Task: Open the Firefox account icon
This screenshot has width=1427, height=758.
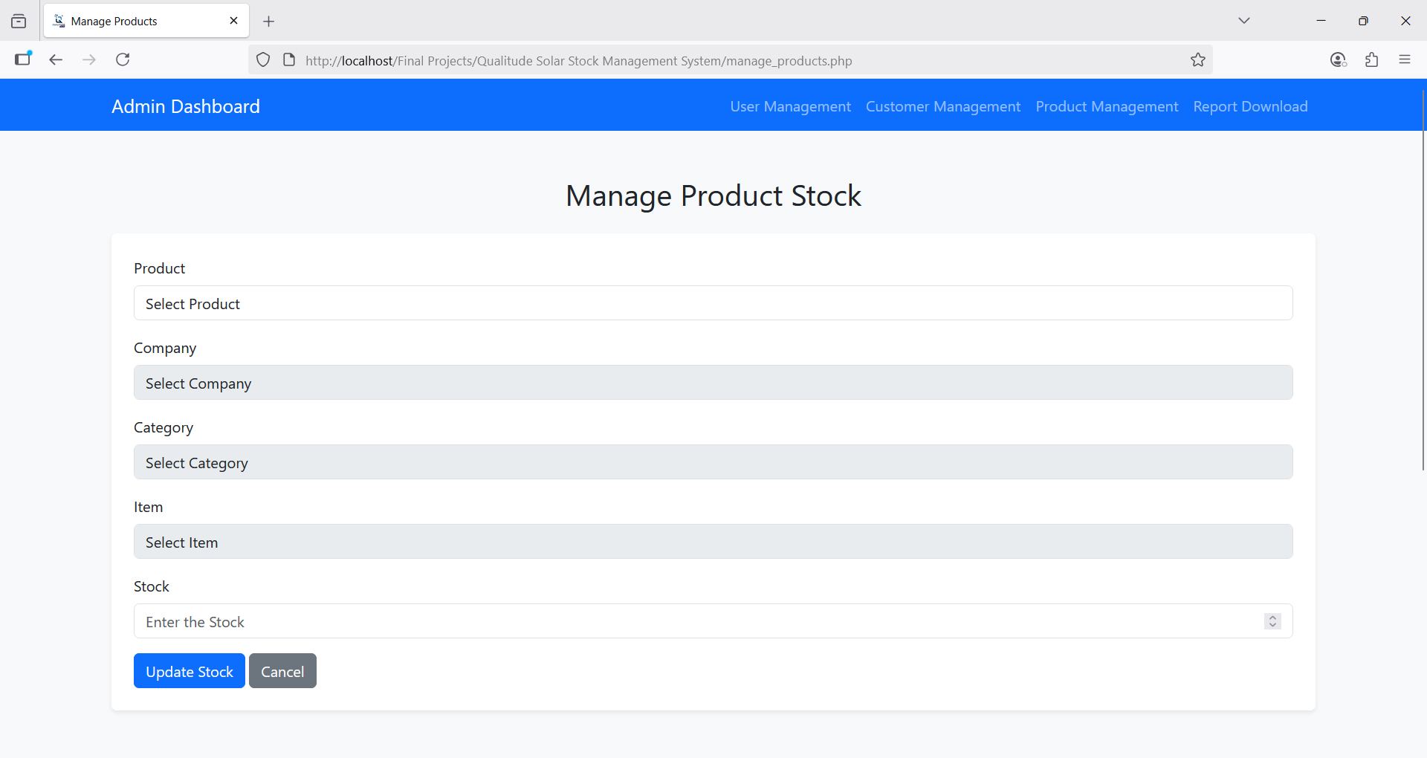Action: click(1338, 60)
